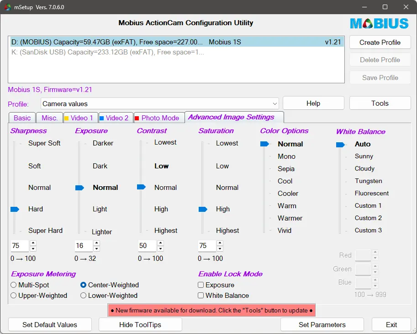Viewport: 417px width, 334px height.
Task: Click Set Parameters button
Action: click(322, 325)
